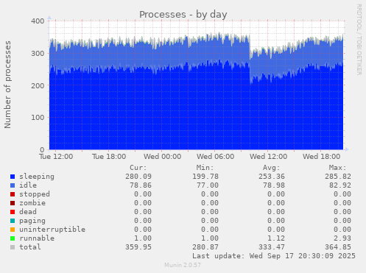The image size is (366, 273).
Task: Click total minimum value 280.87
Action: (205, 247)
